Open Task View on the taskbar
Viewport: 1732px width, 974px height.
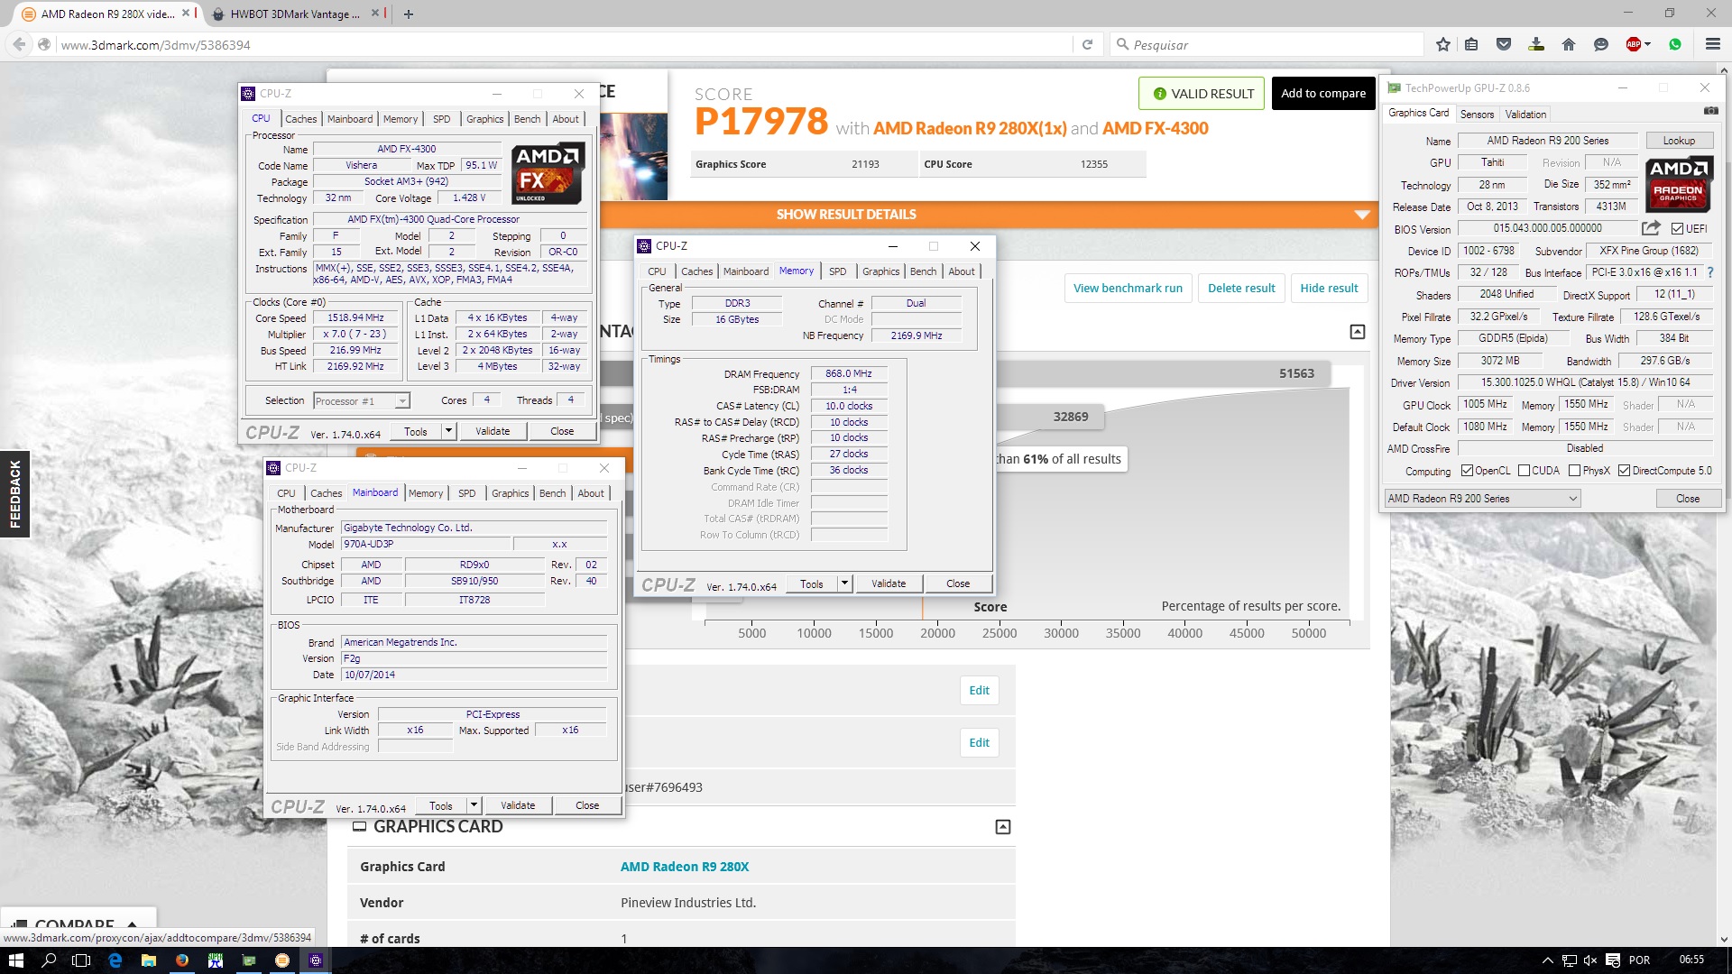click(81, 960)
